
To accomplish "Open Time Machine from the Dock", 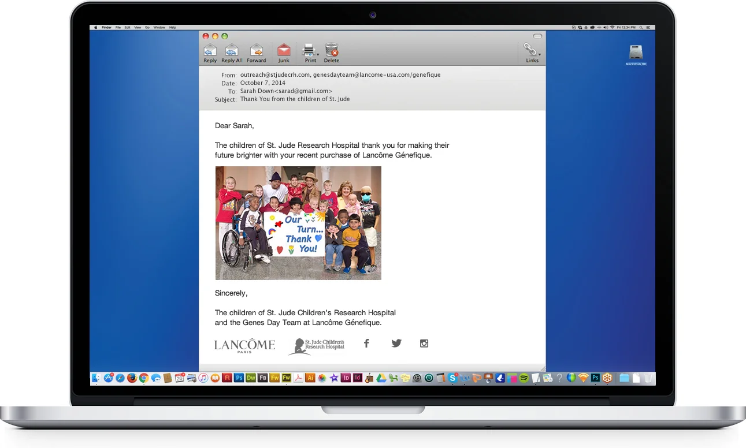I will (429, 378).
